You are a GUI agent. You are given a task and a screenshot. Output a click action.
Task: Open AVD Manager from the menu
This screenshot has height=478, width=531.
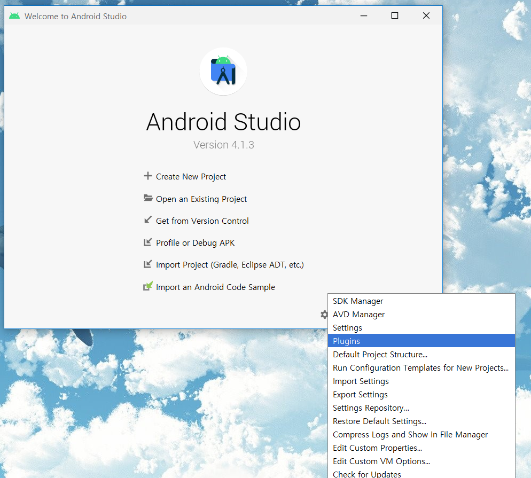[421, 315]
